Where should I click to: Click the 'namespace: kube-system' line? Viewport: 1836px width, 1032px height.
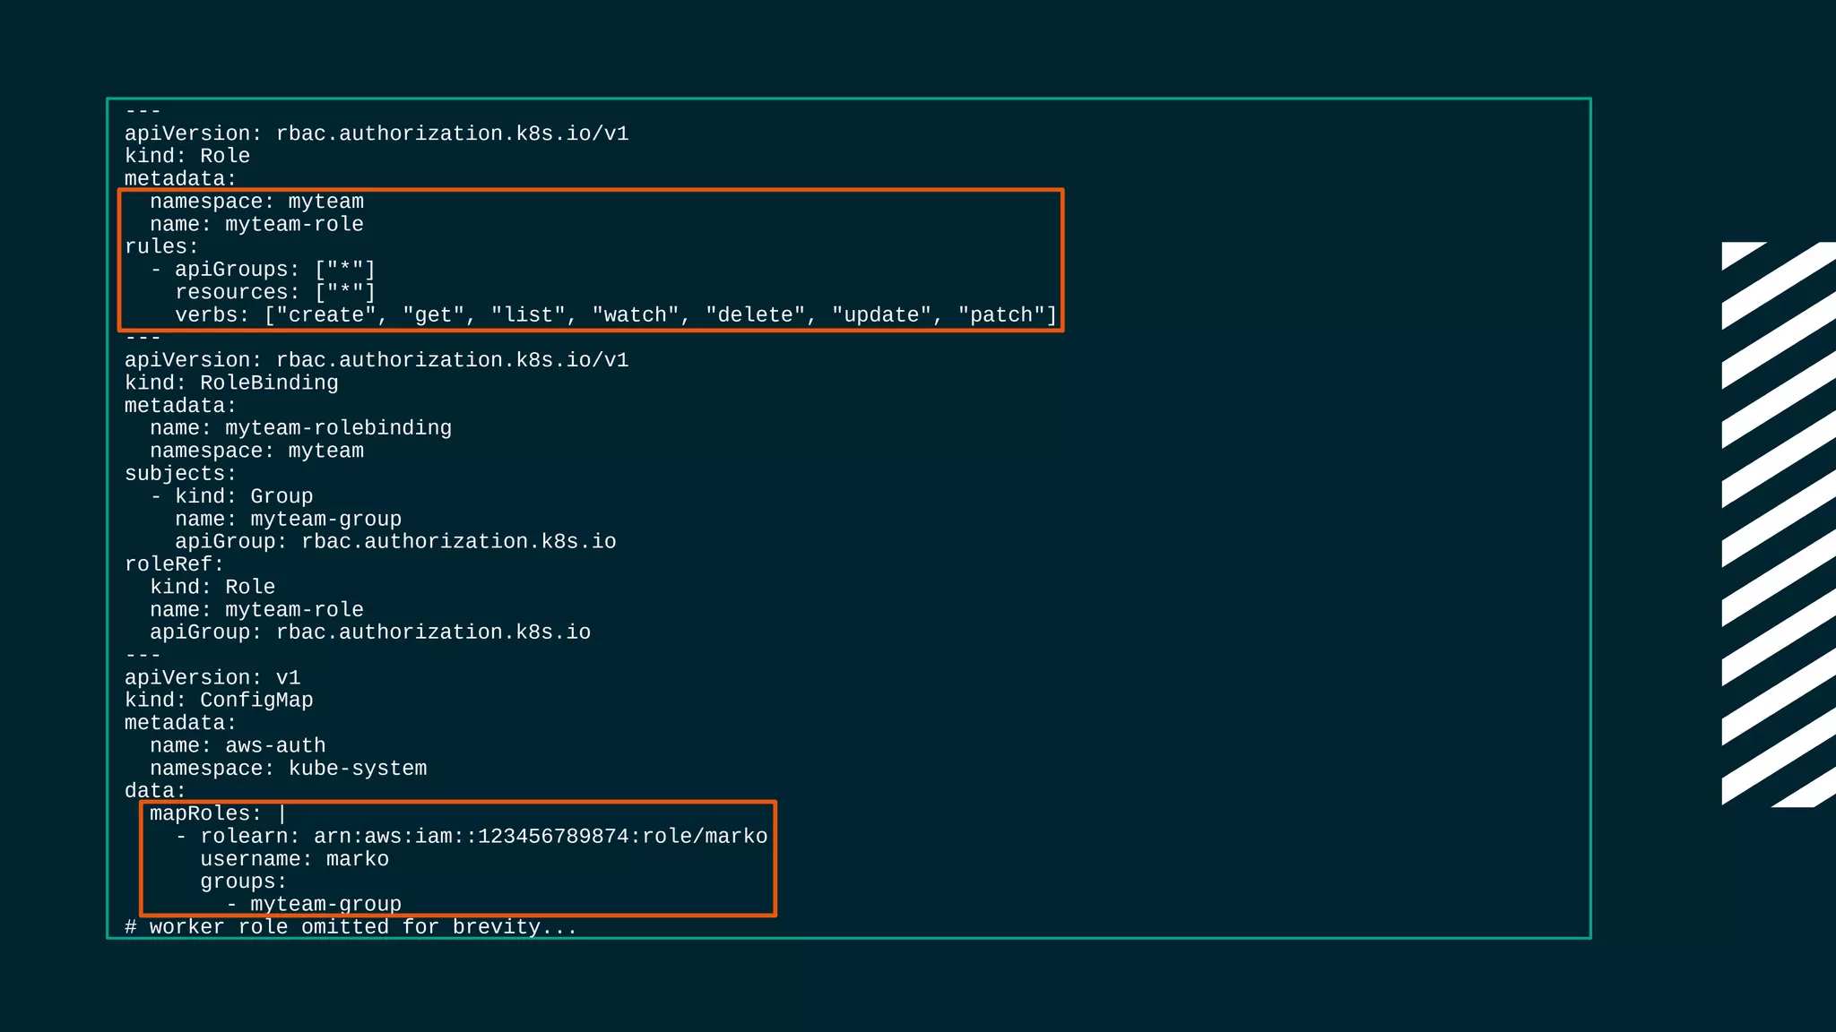[x=288, y=769]
